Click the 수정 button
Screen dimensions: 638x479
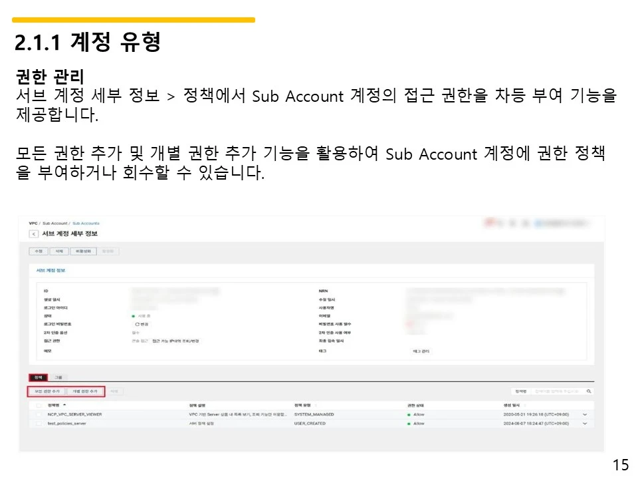tap(38, 250)
